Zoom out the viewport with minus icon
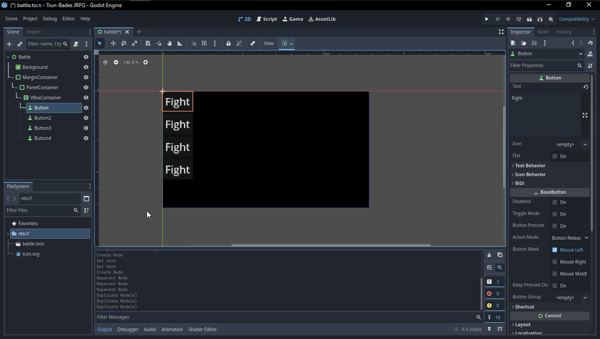The width and height of the screenshot is (600, 339). tap(116, 62)
